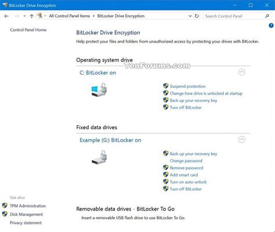Open the recent locations dropdown arrow
275x232 pixels.
coord(24,16)
